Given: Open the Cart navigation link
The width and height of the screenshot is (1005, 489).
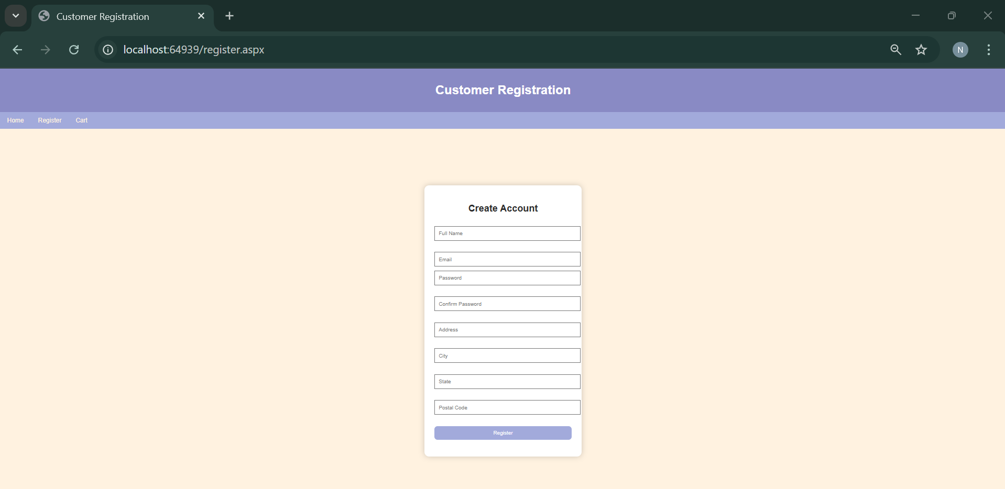Looking at the screenshot, I should 82,120.
